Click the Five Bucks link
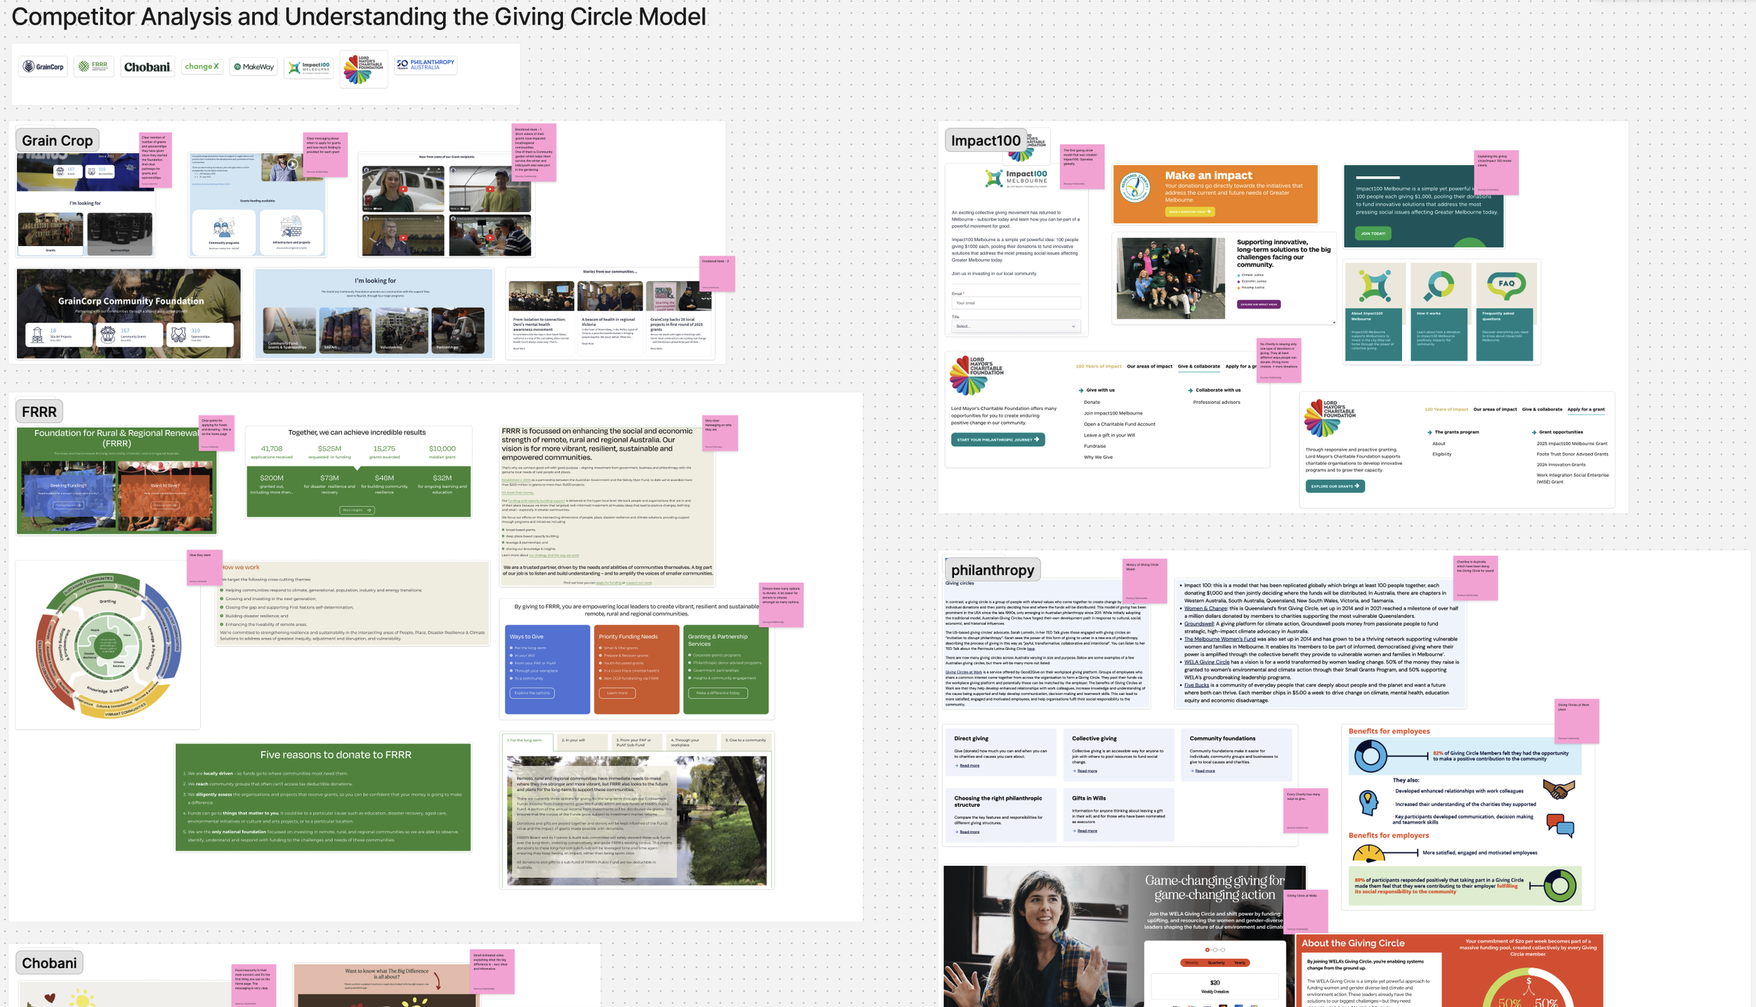This screenshot has width=1756, height=1007. 1197,685
